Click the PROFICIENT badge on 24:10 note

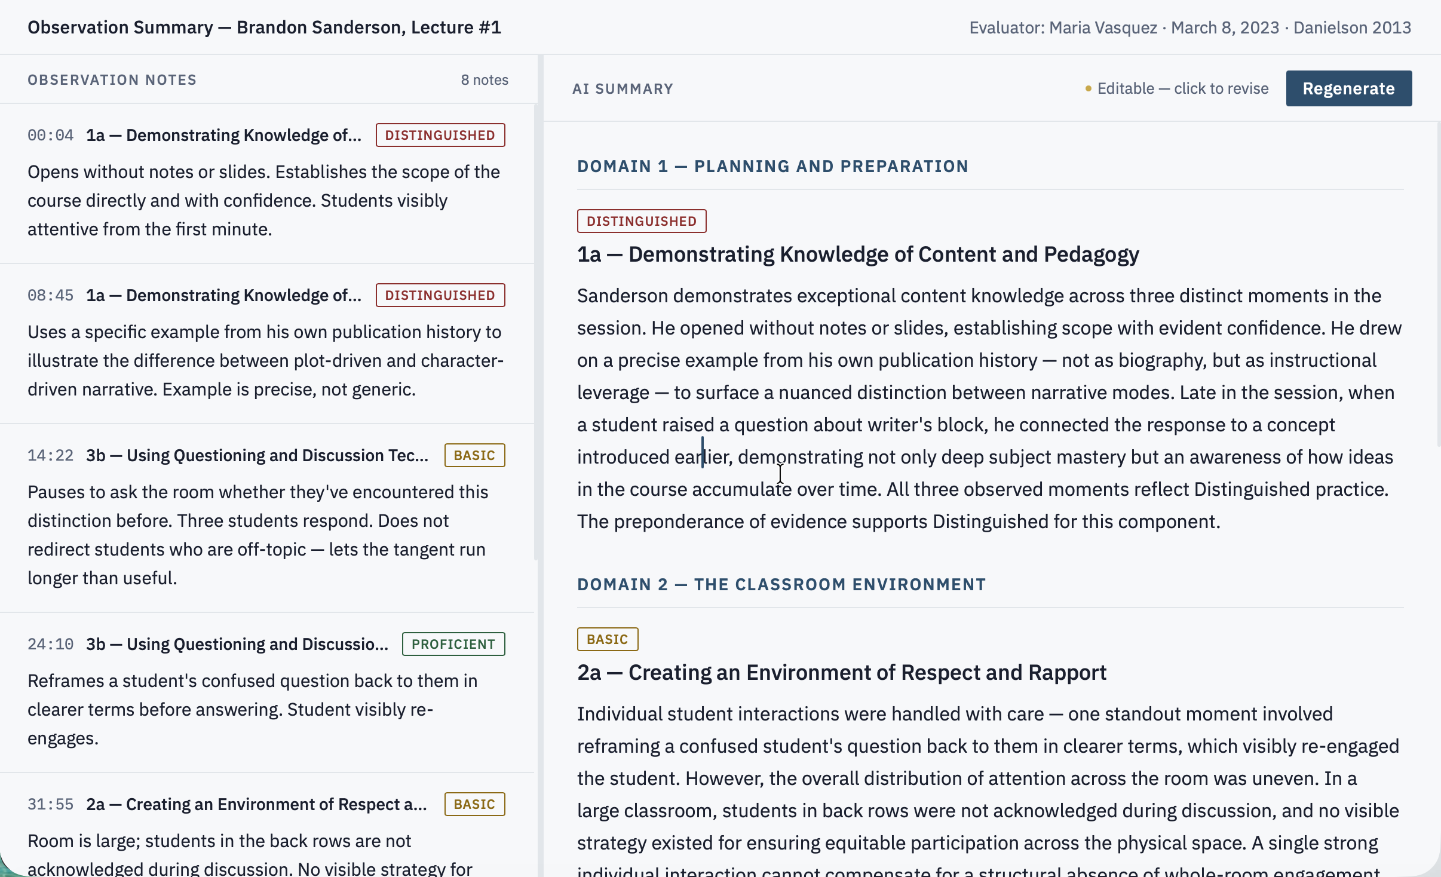pos(453,644)
